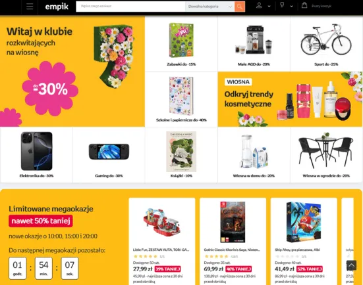Click Odkryj trendy kosmetyczne banner
Image resolution: width=363 pixels, height=285 pixels.
(290, 99)
